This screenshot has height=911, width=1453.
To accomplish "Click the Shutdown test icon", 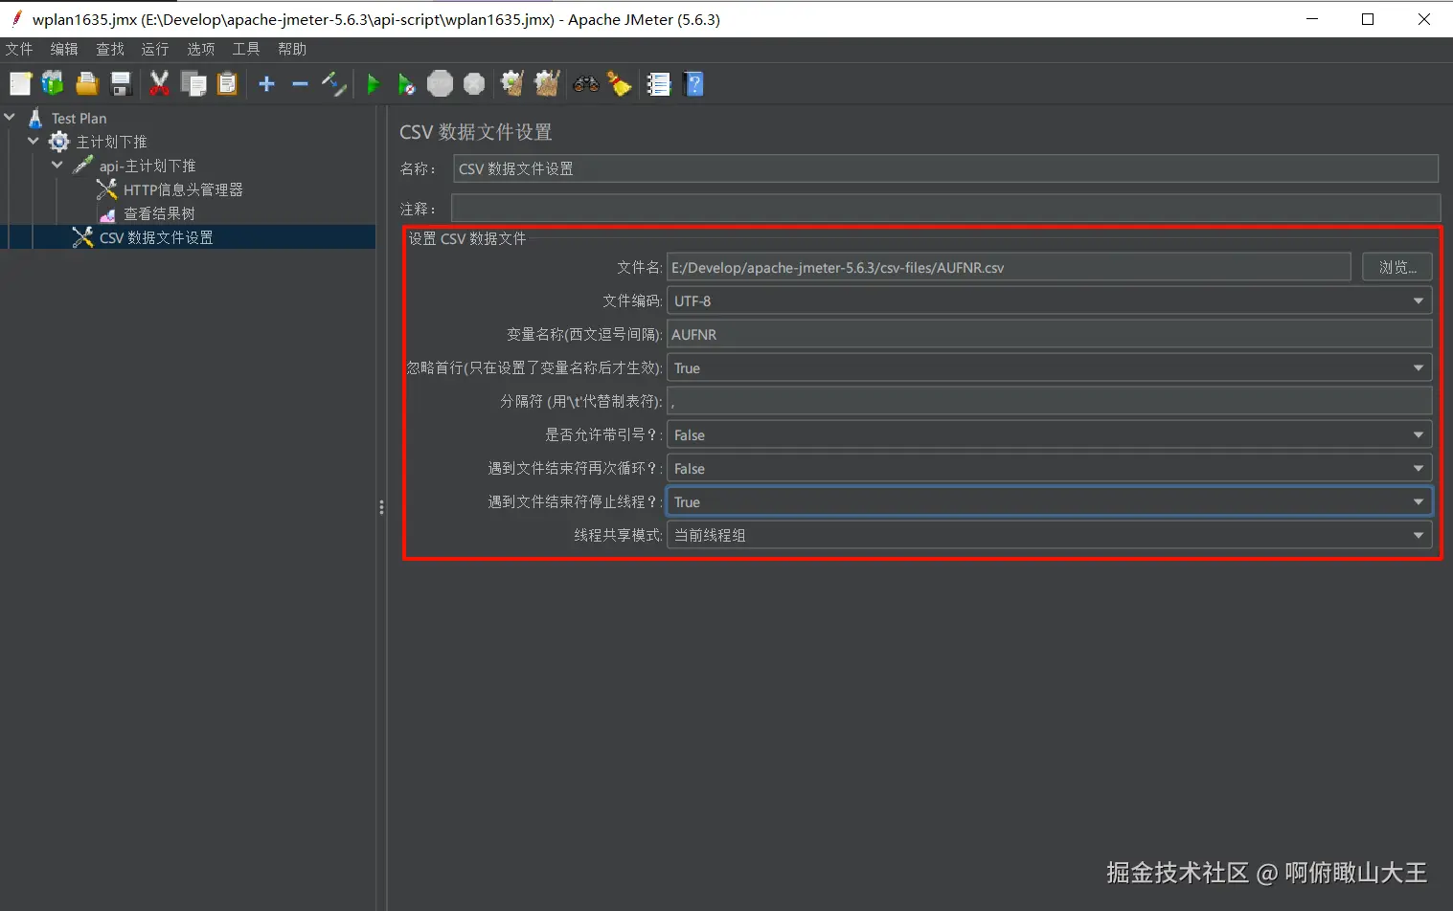I will pos(474,84).
